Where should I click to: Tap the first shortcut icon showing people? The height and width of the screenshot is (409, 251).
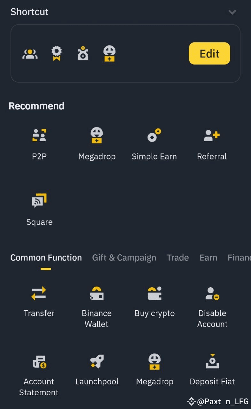[x=30, y=54]
